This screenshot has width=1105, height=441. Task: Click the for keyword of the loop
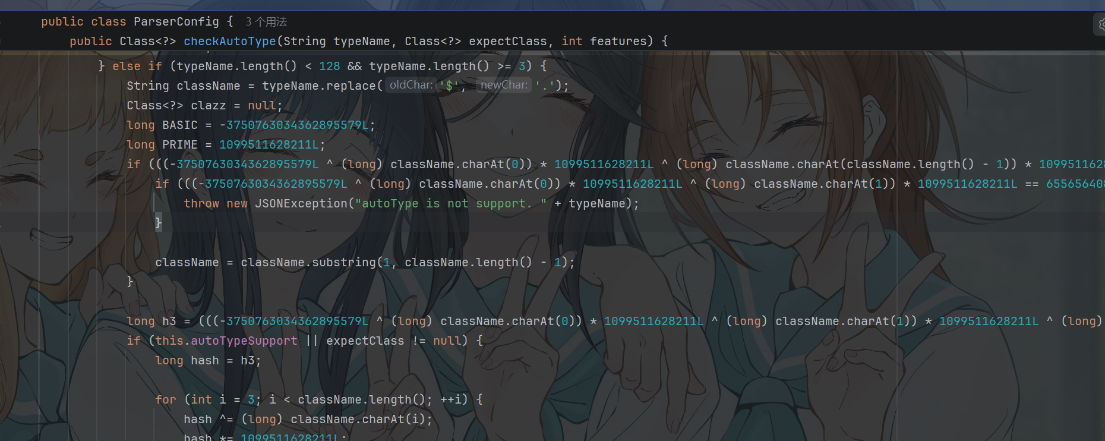tap(166, 400)
